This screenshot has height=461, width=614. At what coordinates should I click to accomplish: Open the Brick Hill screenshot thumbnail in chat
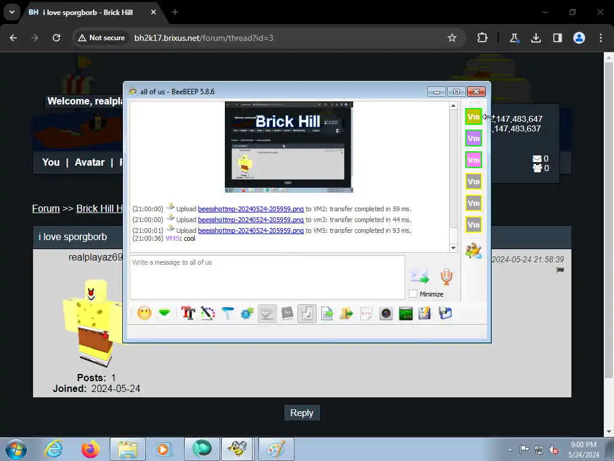pyautogui.click(x=288, y=147)
